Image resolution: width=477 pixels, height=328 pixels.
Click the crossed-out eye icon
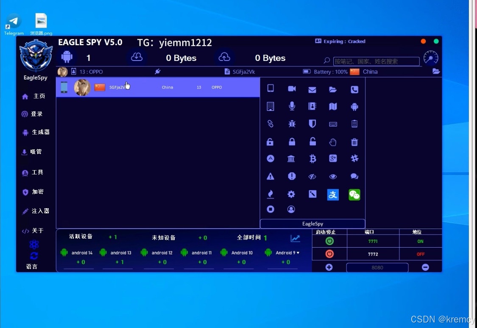pos(312,176)
